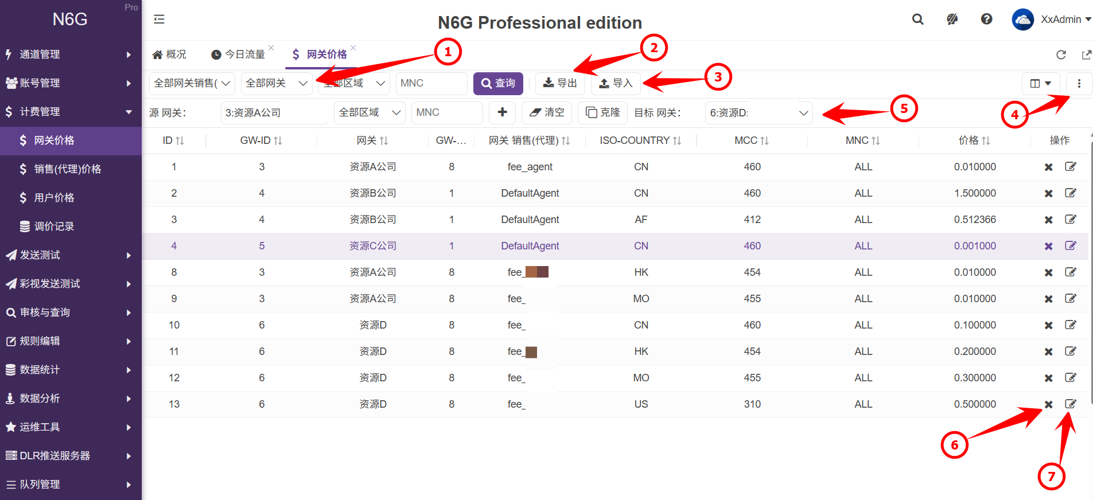Edit row ID 11 with price 0.200000
The height and width of the screenshot is (500, 1093).
(x=1071, y=351)
